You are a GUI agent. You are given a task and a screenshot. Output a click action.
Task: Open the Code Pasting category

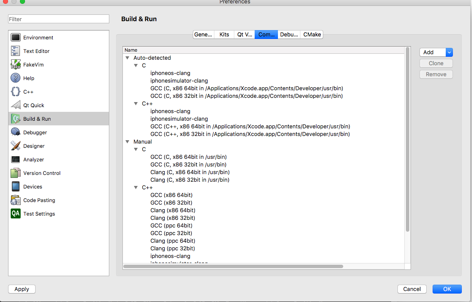(39, 200)
